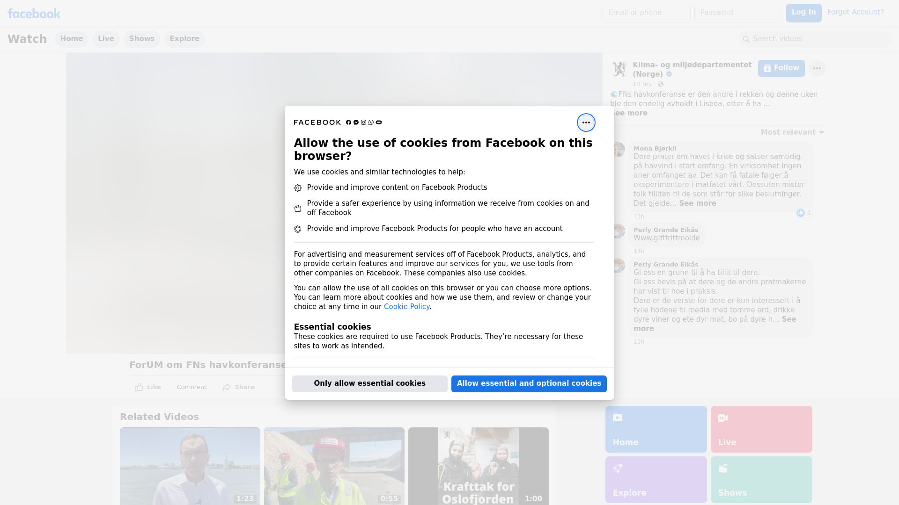Open the Live tab in Watch navigation
This screenshot has height=505, width=899.
tap(106, 39)
